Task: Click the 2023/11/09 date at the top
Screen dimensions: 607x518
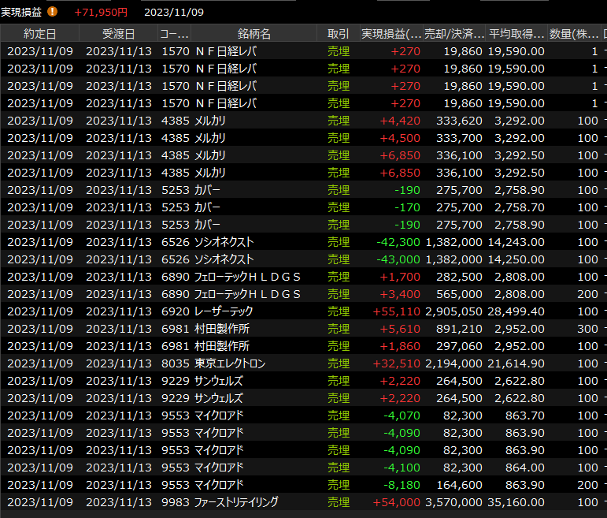Action: pyautogui.click(x=174, y=12)
